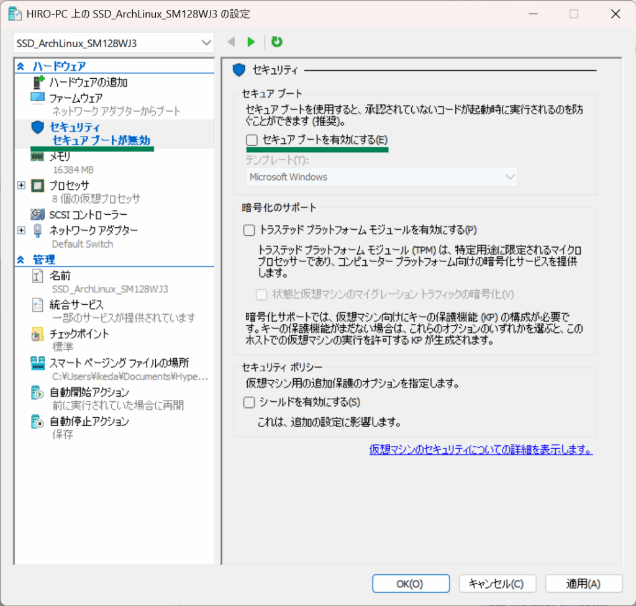Click the 統合サービス icon
Viewport: 636px width, 606px height.
pos(37,305)
